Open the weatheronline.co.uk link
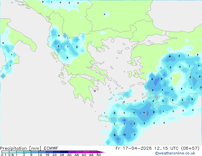This screenshot has width=202, height=156. click(x=175, y=153)
